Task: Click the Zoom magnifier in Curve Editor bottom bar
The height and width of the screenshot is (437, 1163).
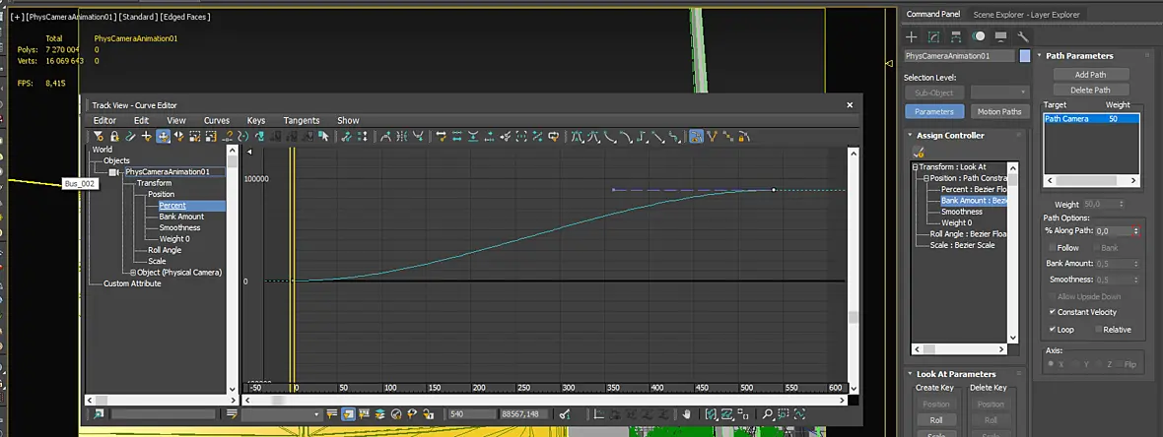Action: (768, 414)
